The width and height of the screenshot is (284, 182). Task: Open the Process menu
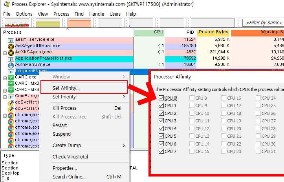(x=61, y=14)
